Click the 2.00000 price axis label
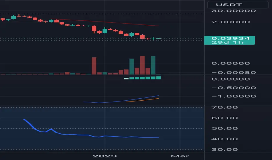 pyautogui.click(x=231, y=22)
